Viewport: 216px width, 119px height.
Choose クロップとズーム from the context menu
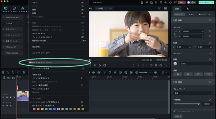(x=59, y=33)
